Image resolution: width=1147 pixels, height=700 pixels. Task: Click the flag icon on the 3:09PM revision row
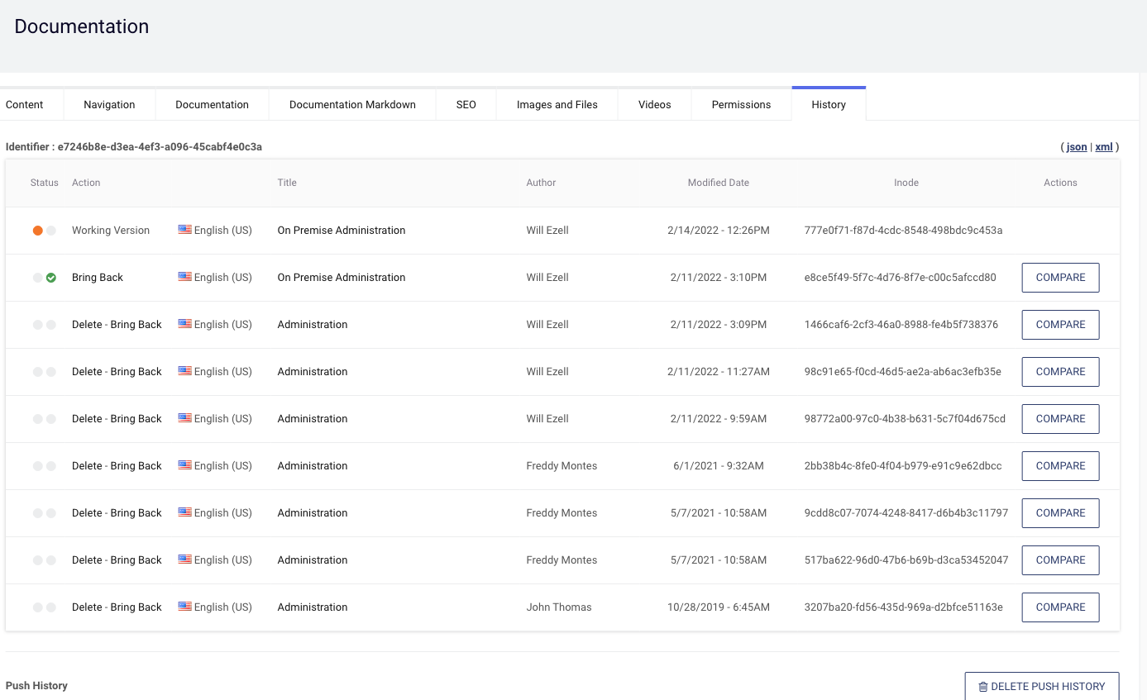[184, 324]
